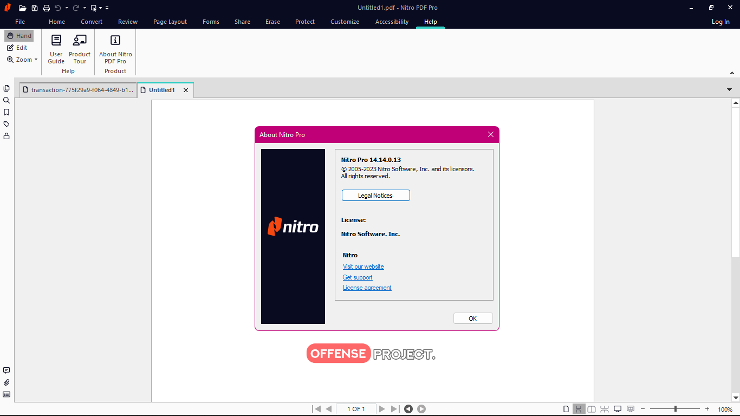Open the Attachments paperclip panel
Viewport: 740px width, 416px height.
7,382
